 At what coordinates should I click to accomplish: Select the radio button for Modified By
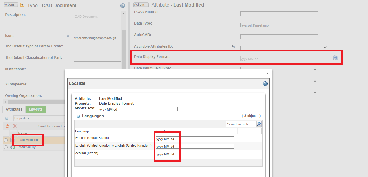coord(6,147)
